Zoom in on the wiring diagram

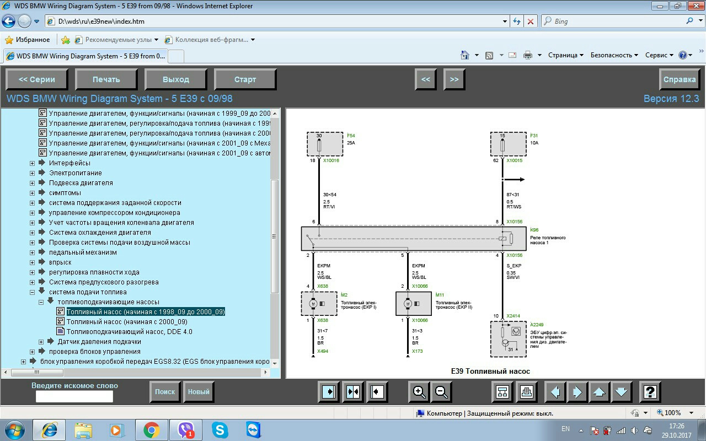(x=419, y=392)
